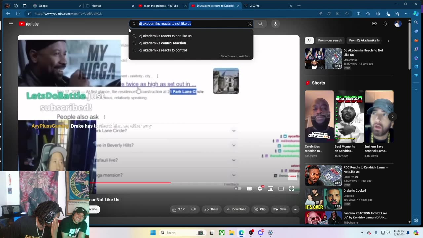Dislike the video with thumbs down
Screen dimensions: 423x238
(x=194, y=209)
